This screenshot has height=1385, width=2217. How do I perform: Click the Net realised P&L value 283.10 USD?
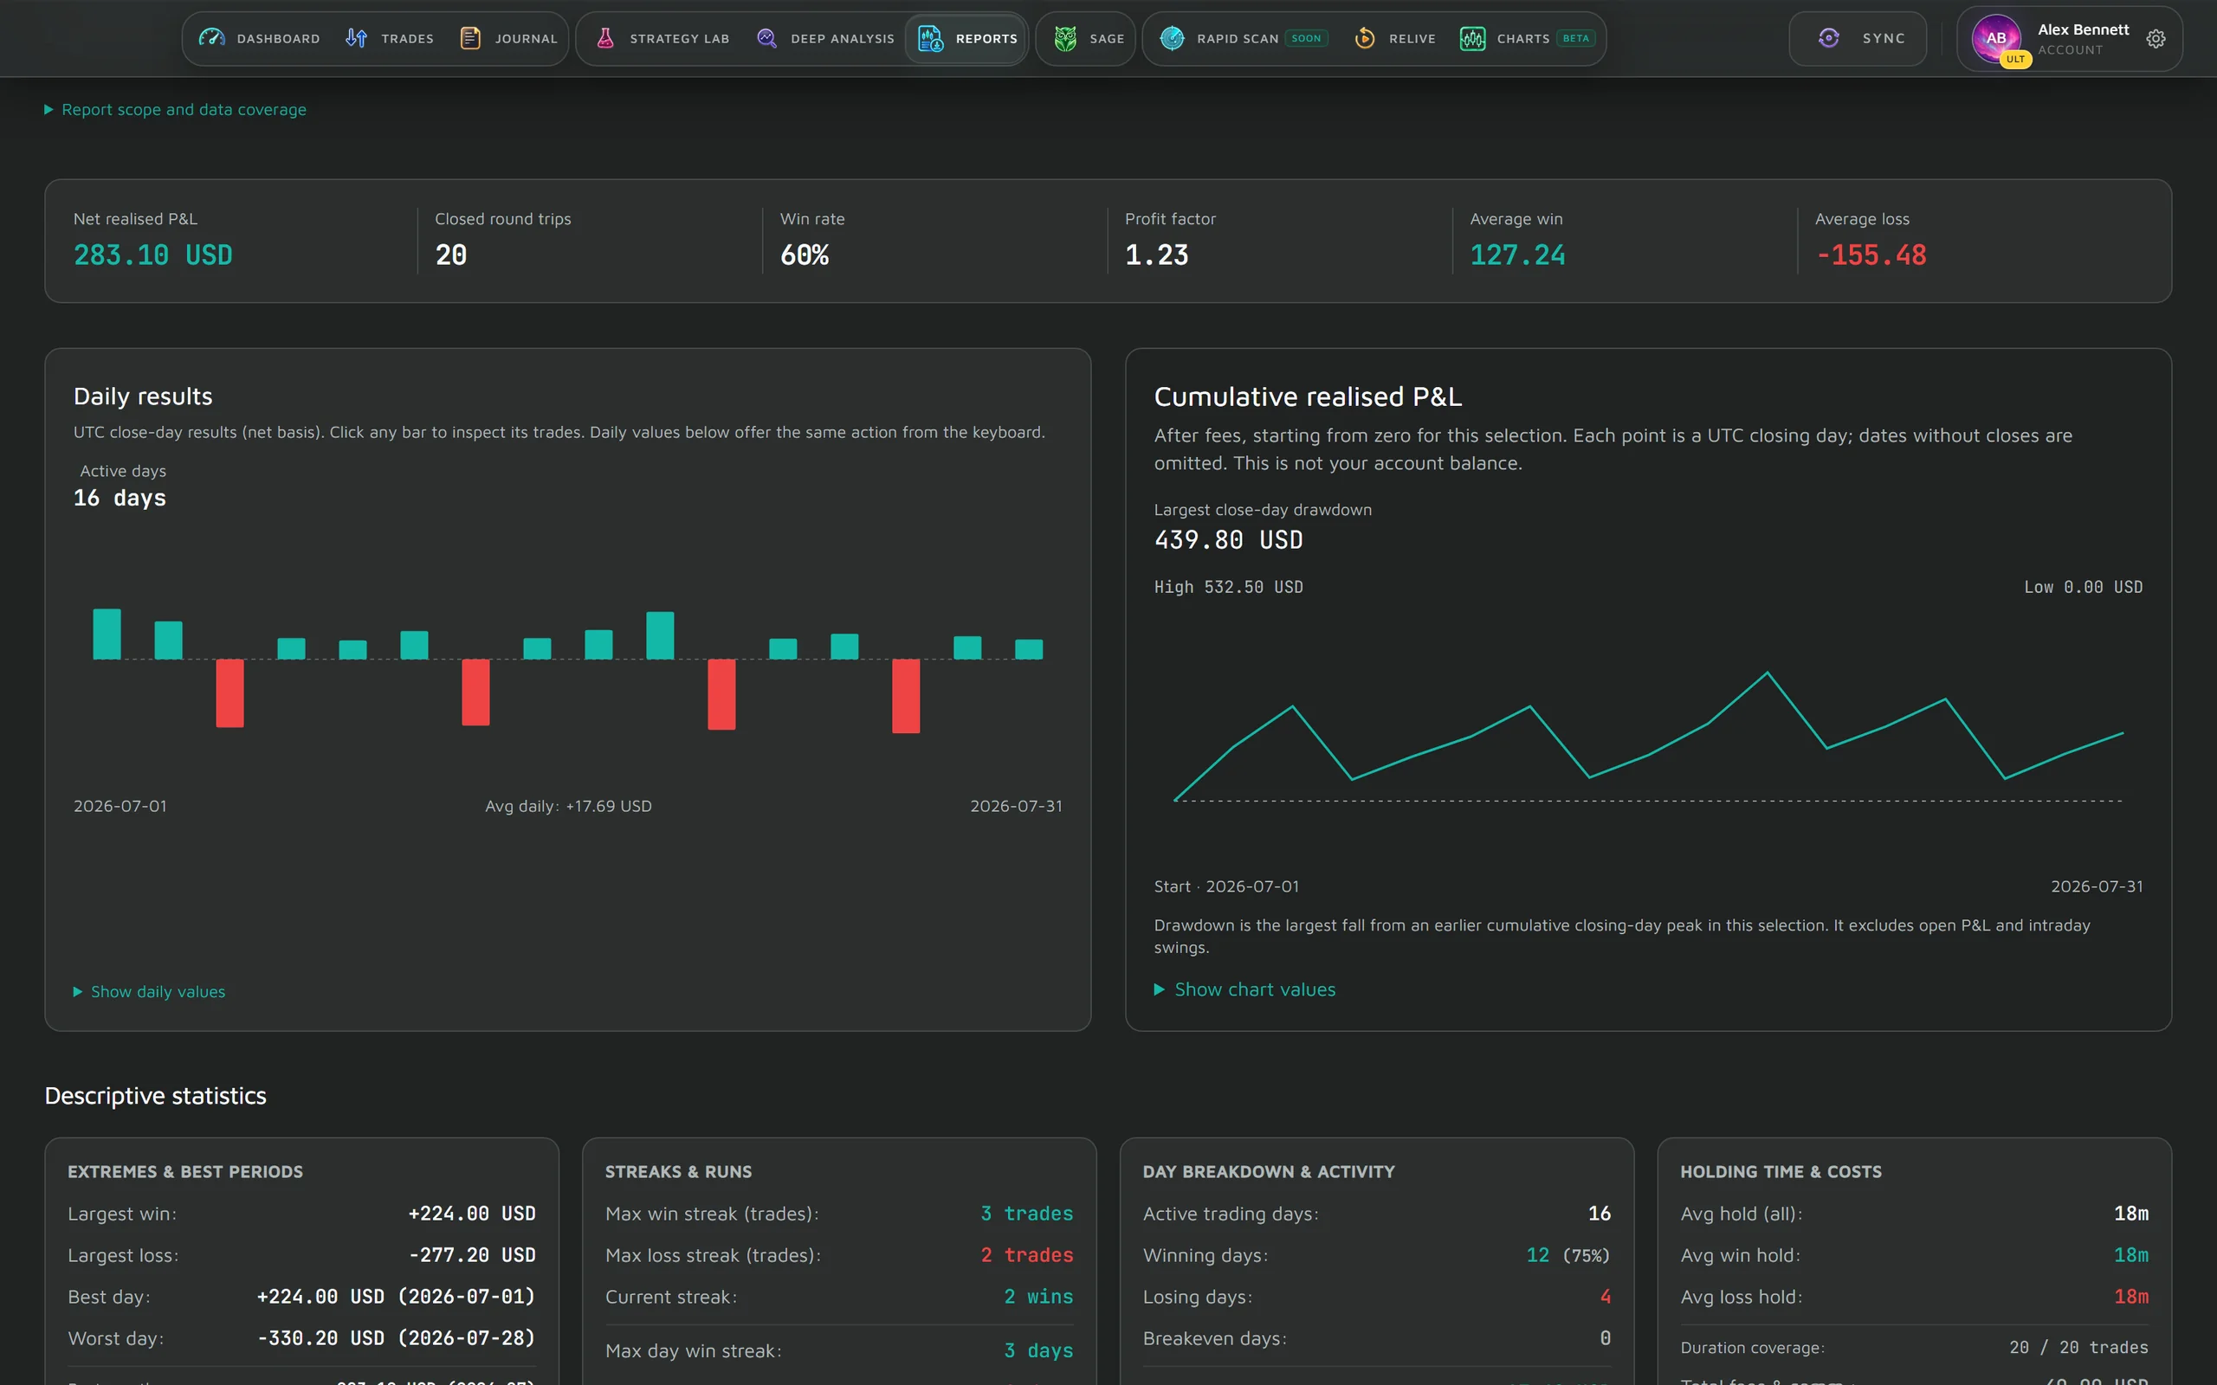(x=153, y=254)
